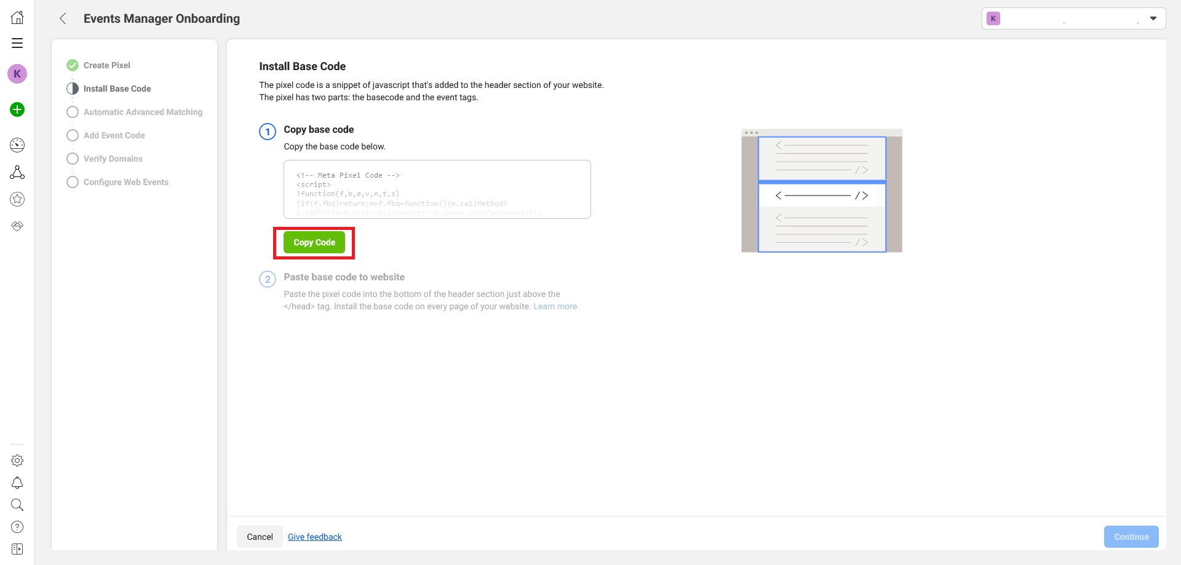Go back using the left arrow
This screenshot has height=565, width=1181.
click(x=63, y=18)
